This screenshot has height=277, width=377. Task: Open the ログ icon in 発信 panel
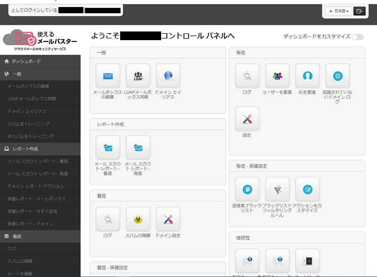click(x=247, y=76)
